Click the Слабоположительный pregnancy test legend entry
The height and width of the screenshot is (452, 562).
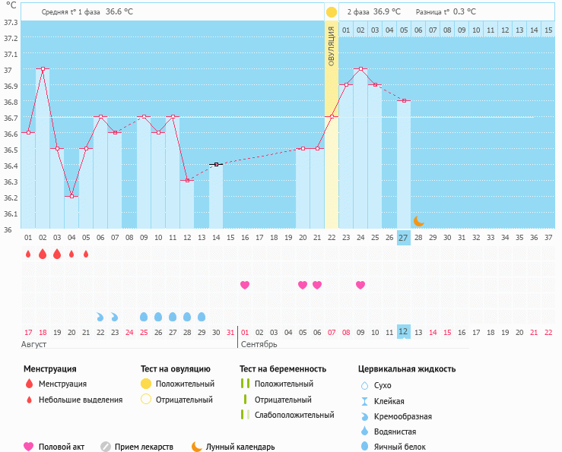click(x=294, y=415)
